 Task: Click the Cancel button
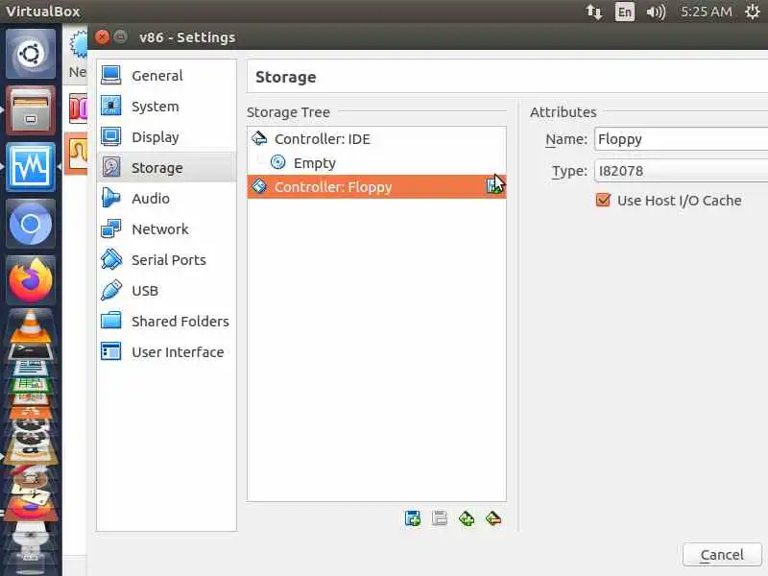click(722, 555)
